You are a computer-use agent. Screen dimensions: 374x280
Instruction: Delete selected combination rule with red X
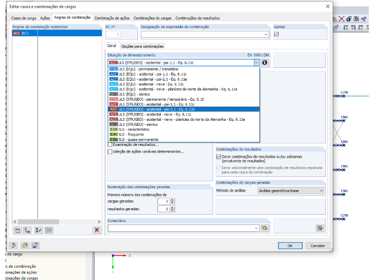click(x=96, y=230)
